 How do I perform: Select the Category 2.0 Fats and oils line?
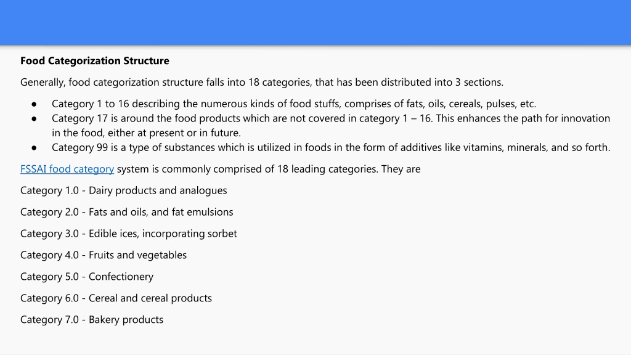click(x=127, y=212)
